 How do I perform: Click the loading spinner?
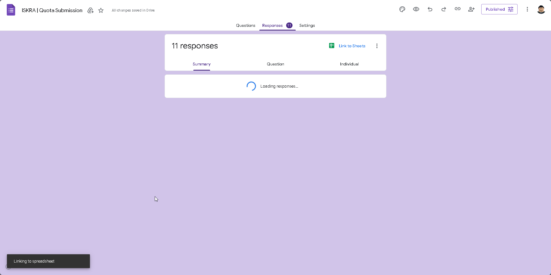pyautogui.click(x=251, y=86)
